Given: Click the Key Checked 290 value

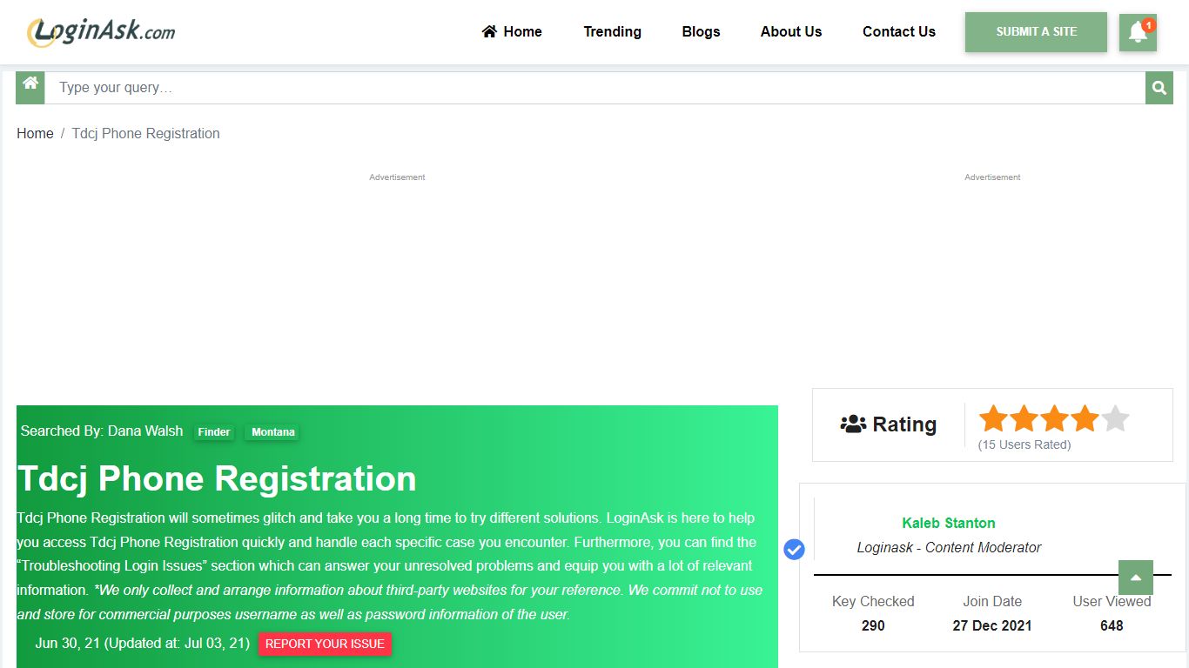Looking at the screenshot, I should [x=873, y=625].
